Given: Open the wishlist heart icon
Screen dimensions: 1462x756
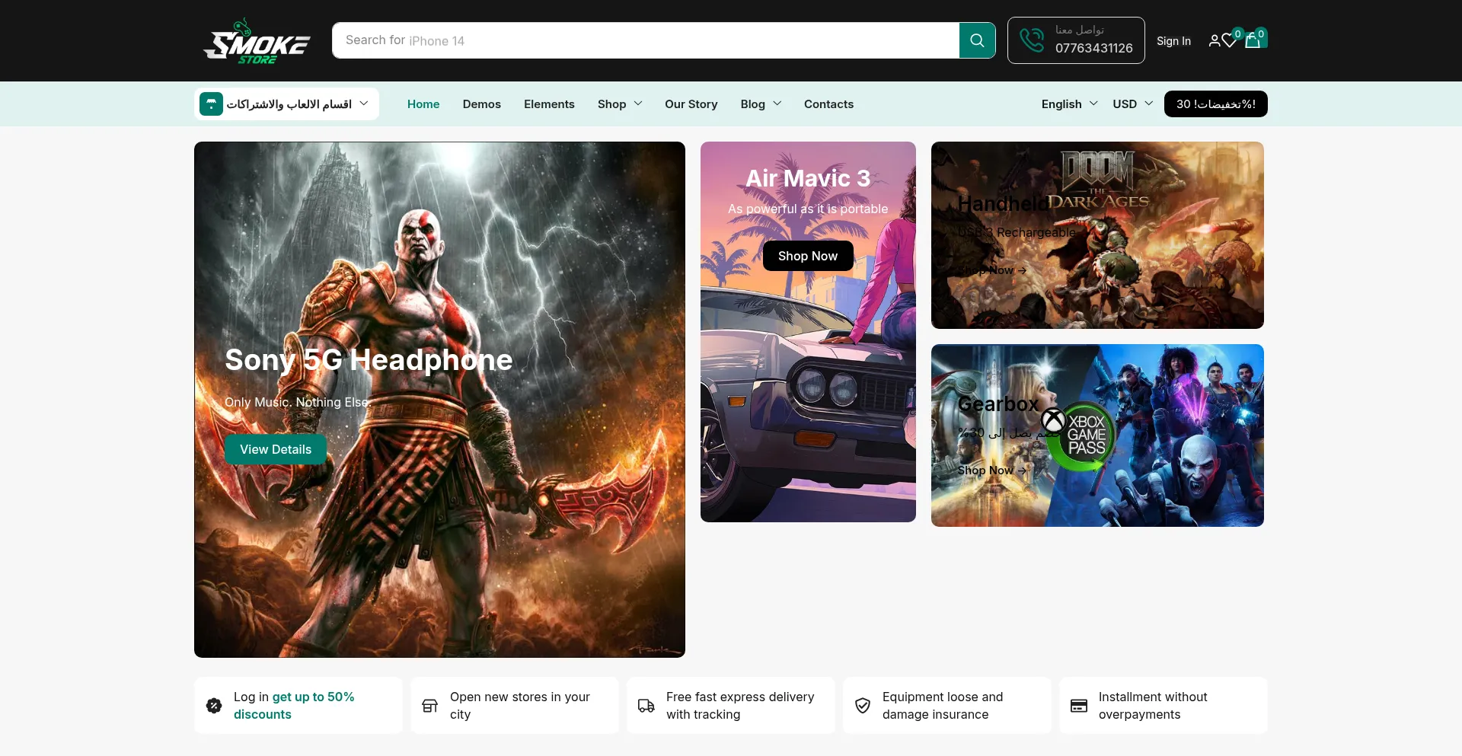Looking at the screenshot, I should pyautogui.click(x=1229, y=40).
